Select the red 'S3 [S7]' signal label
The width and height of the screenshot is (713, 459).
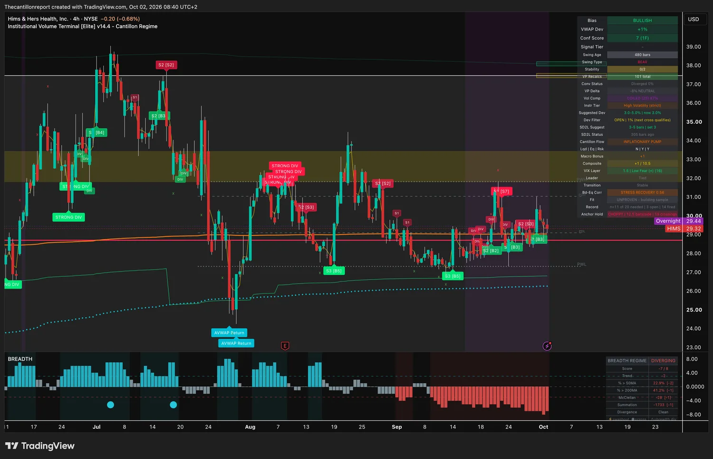[501, 191]
